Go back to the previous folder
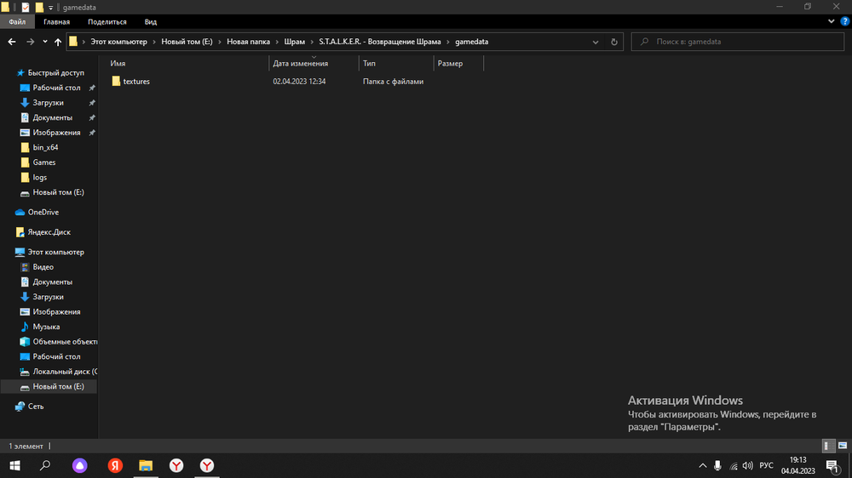The image size is (852, 478). (12, 42)
